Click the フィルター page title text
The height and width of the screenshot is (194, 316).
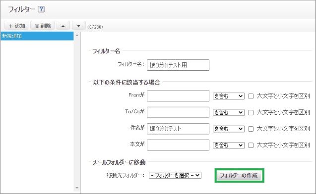point(21,9)
